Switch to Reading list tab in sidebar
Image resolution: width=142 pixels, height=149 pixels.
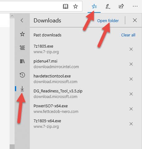[22, 48]
